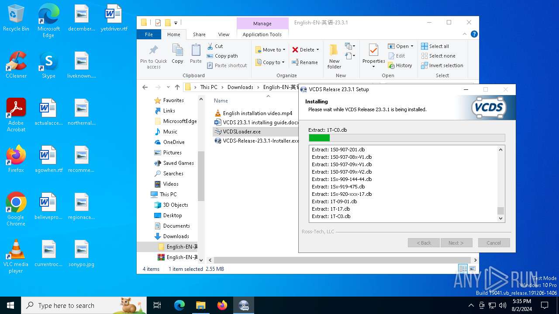Open Task View on taskbar
The width and height of the screenshot is (559, 314).
pyautogui.click(x=157, y=305)
